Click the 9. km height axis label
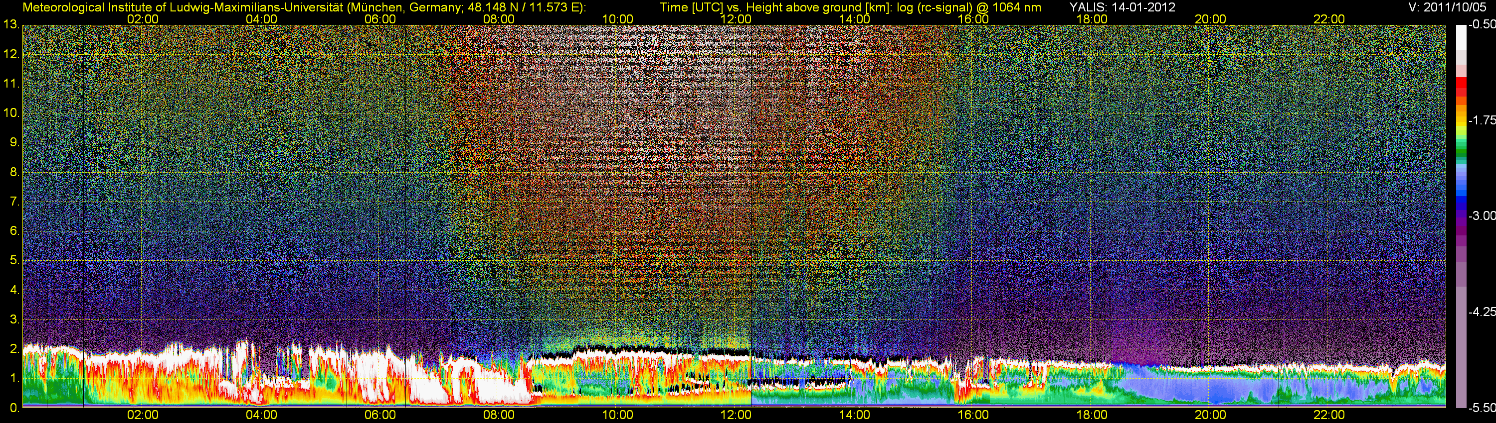 click(x=14, y=142)
